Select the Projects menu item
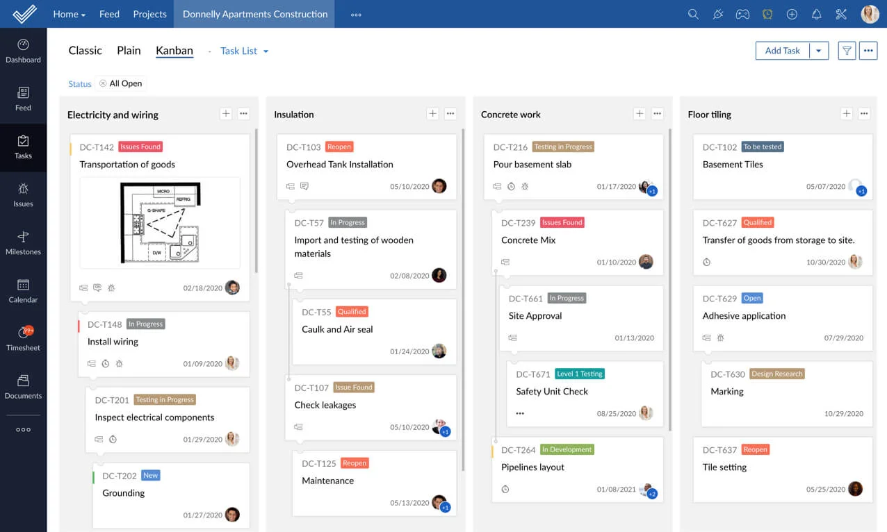 tap(149, 14)
